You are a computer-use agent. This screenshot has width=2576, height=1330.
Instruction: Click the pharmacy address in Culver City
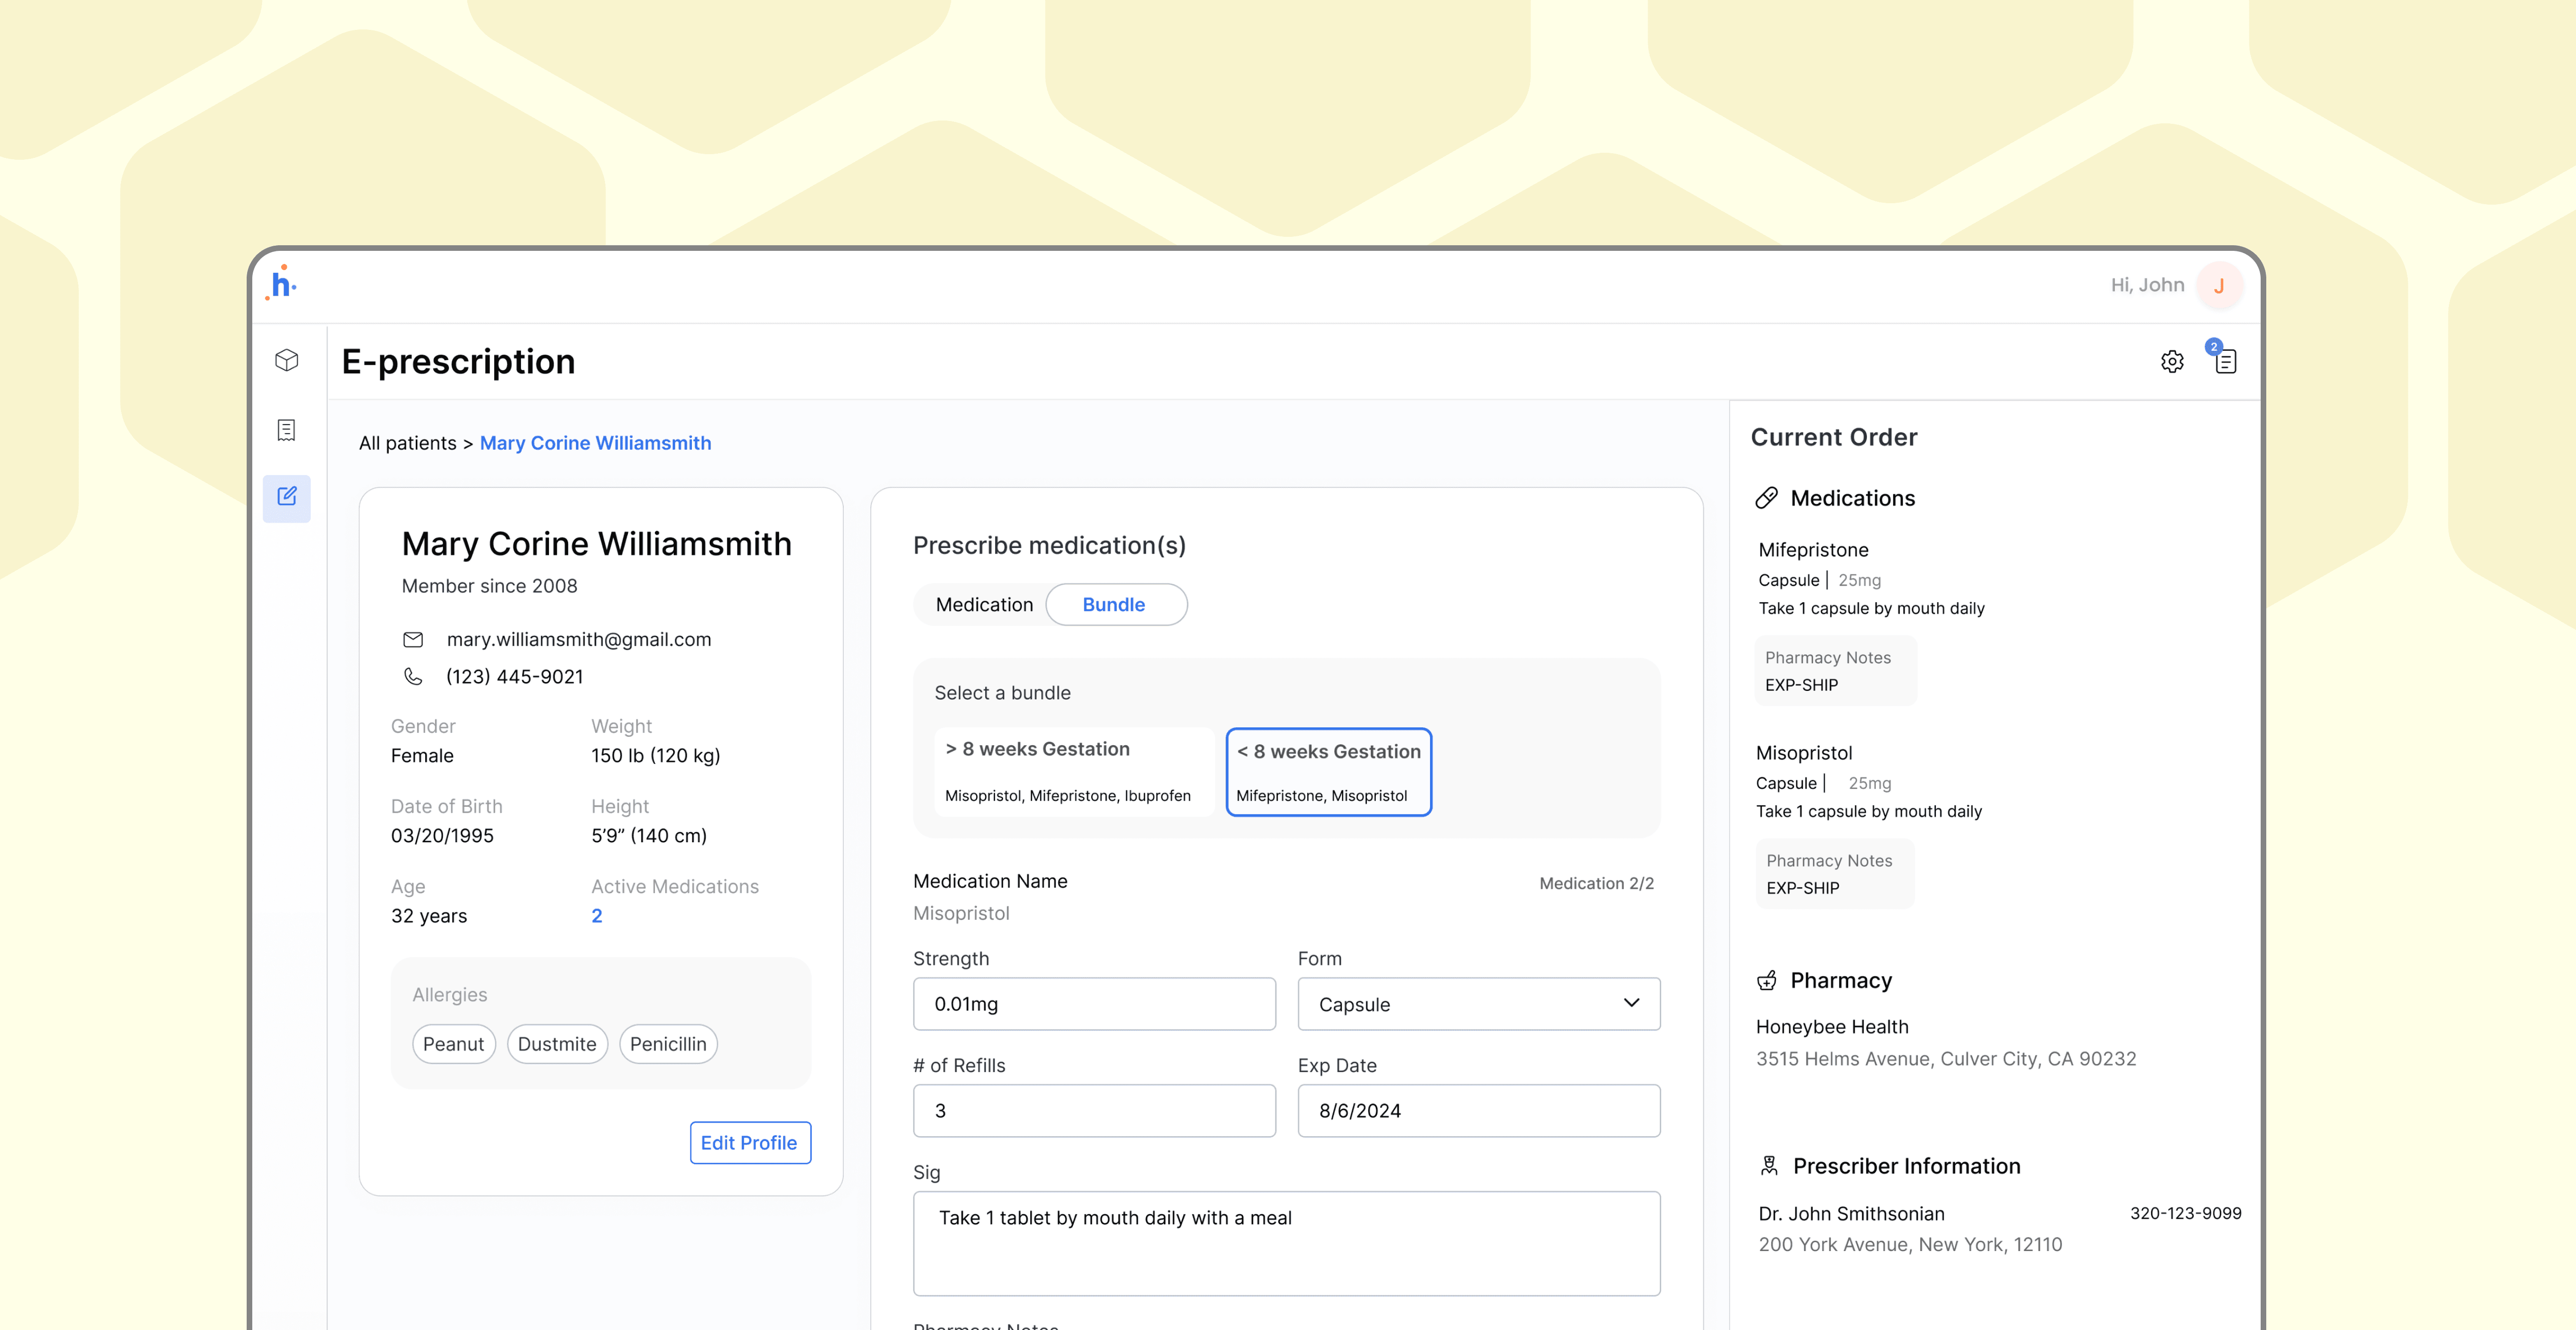[x=1946, y=1059]
